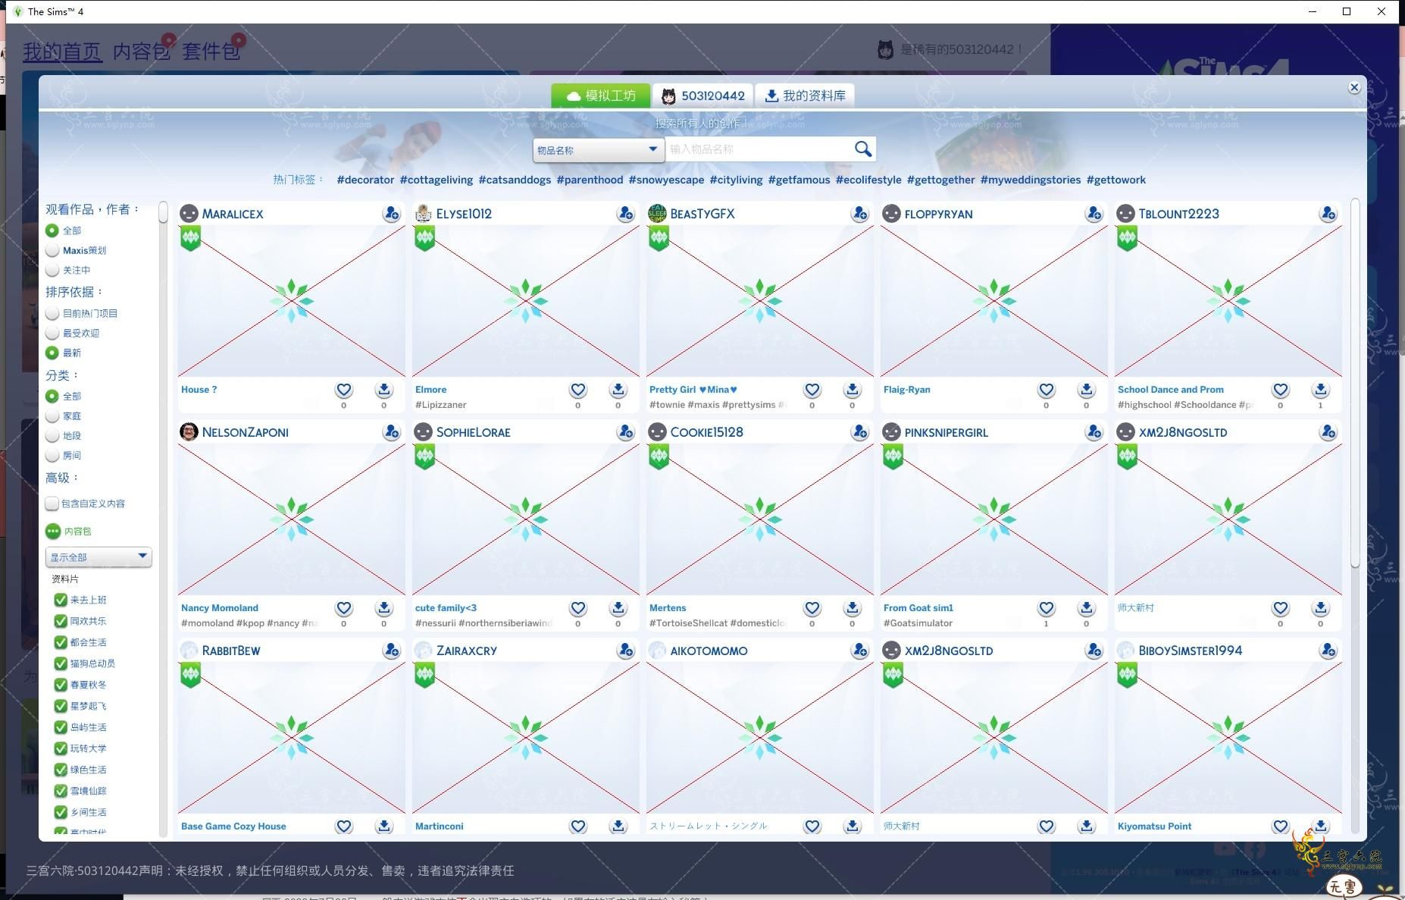Open 我的资料库 tab
The image size is (1405, 900).
coord(805,96)
